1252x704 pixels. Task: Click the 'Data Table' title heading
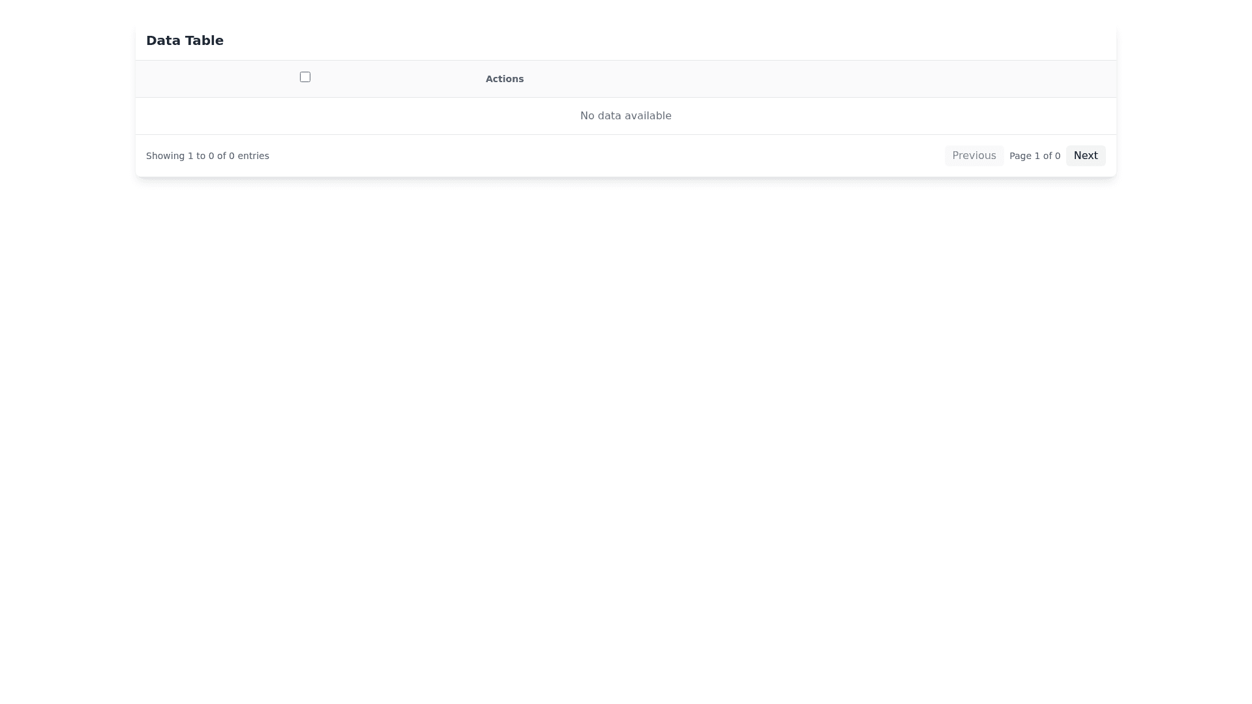(x=185, y=40)
